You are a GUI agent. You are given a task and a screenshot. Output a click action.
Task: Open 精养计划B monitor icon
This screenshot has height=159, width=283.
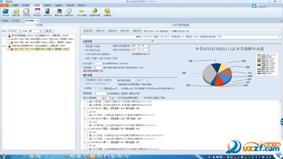(x=69, y=13)
